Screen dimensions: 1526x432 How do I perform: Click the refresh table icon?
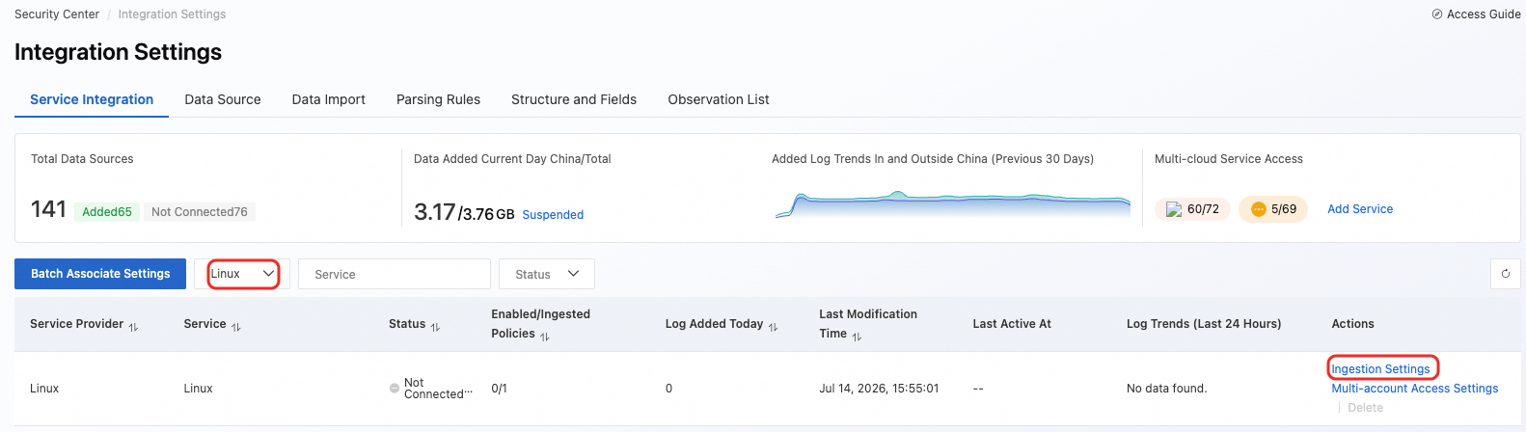click(1506, 274)
